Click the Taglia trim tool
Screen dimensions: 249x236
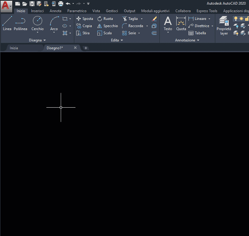click(130, 19)
